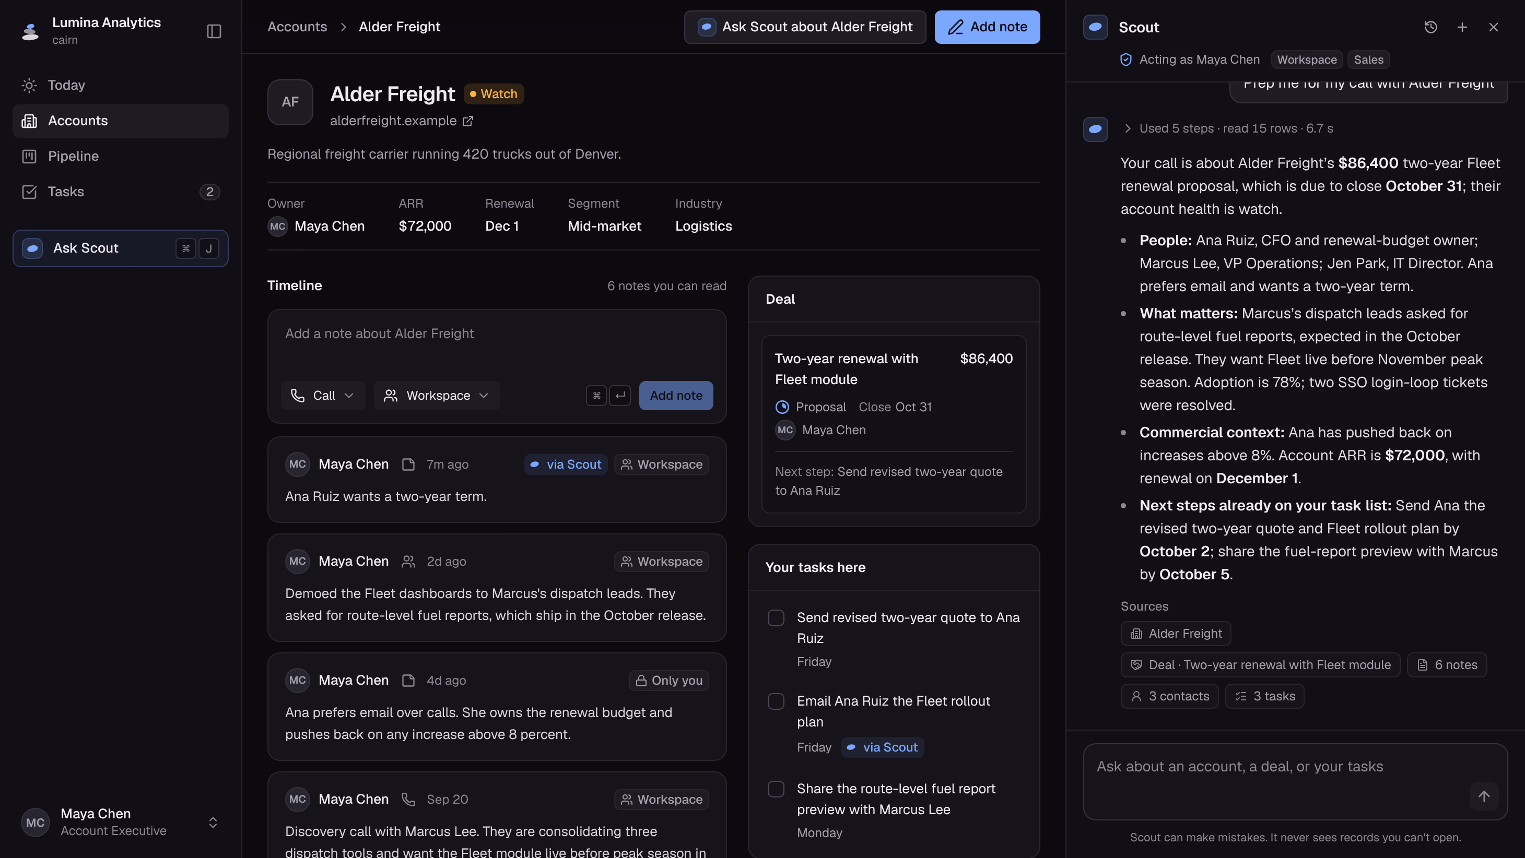The height and width of the screenshot is (858, 1525).
Task: Open the Today view
Action: click(x=120, y=85)
